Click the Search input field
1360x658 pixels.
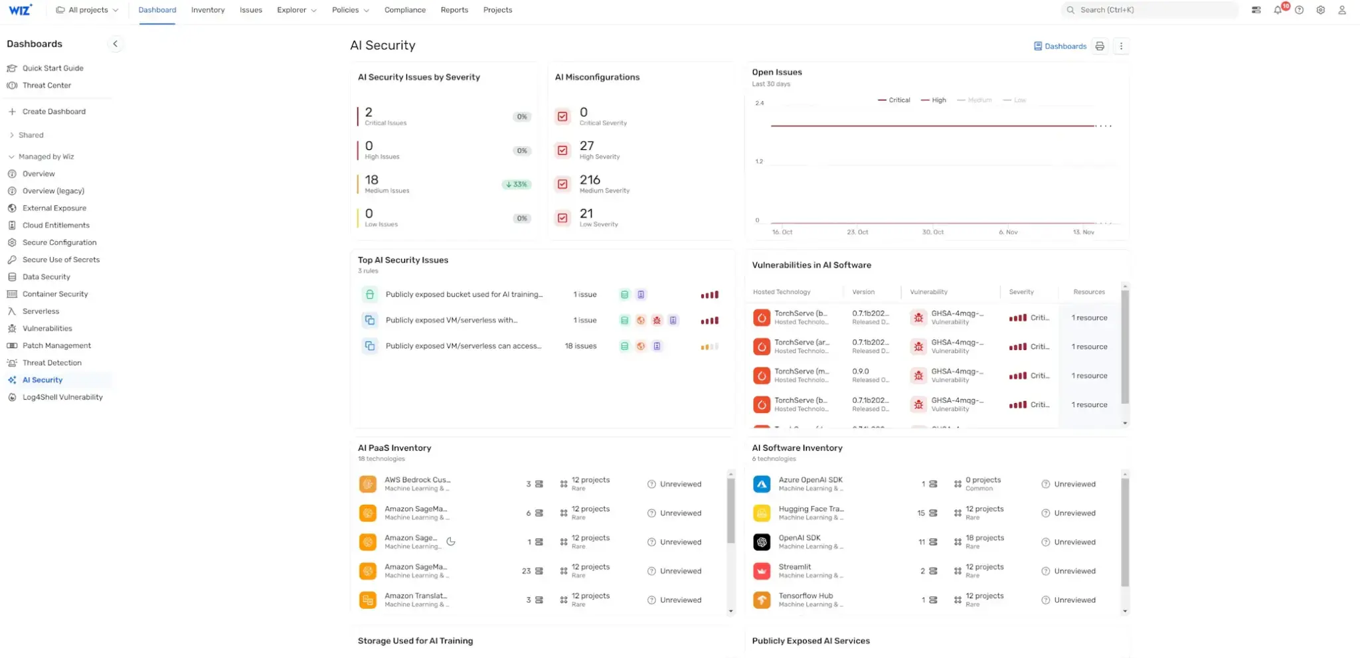click(x=1149, y=10)
